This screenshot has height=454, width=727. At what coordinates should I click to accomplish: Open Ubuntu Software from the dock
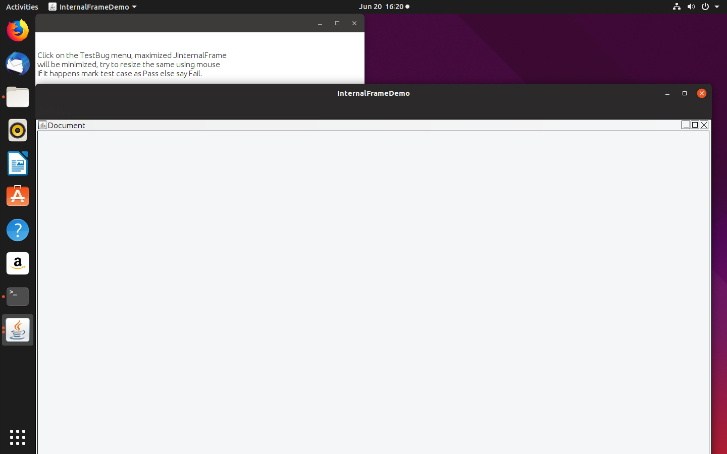tap(18, 196)
